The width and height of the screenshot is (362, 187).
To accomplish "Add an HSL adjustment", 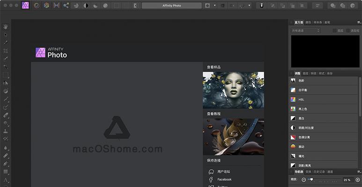I will [x=324, y=100].
